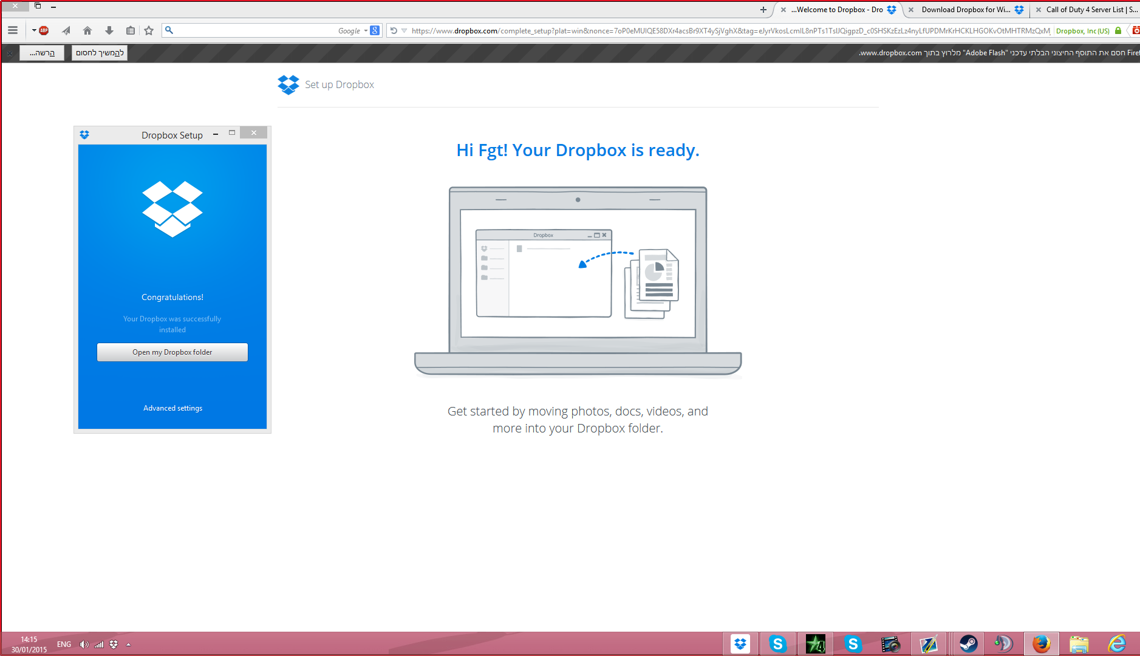Click the dropbox.com address bar URL

[x=731, y=30]
